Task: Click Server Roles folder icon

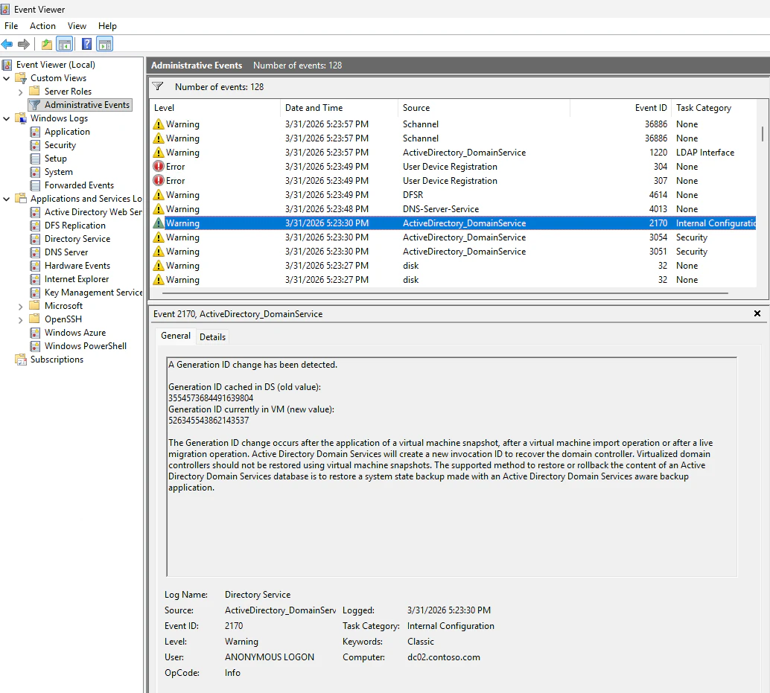Action: pyautogui.click(x=34, y=92)
